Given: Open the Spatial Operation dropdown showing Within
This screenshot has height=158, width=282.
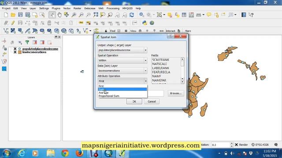Looking at the screenshot, I should [122, 61].
